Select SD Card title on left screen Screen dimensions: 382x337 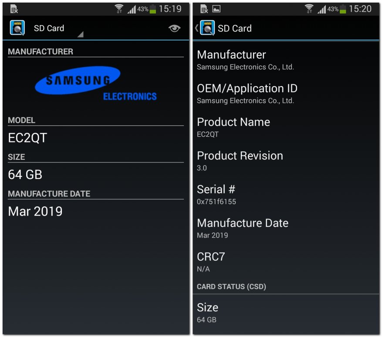[x=49, y=28]
